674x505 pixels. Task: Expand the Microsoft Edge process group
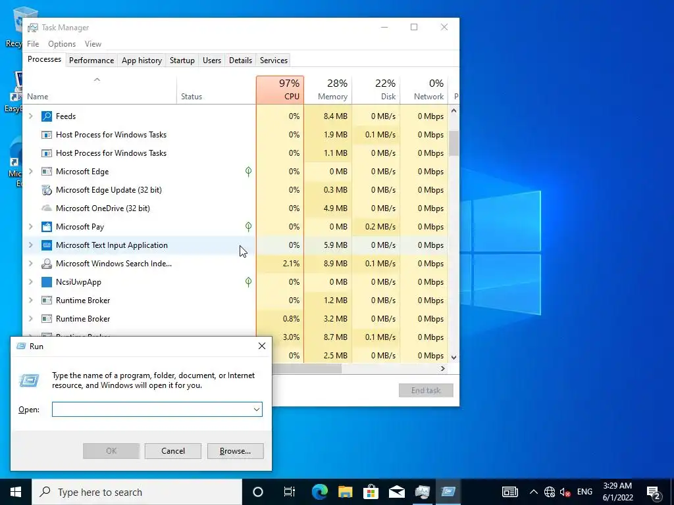[x=30, y=172]
